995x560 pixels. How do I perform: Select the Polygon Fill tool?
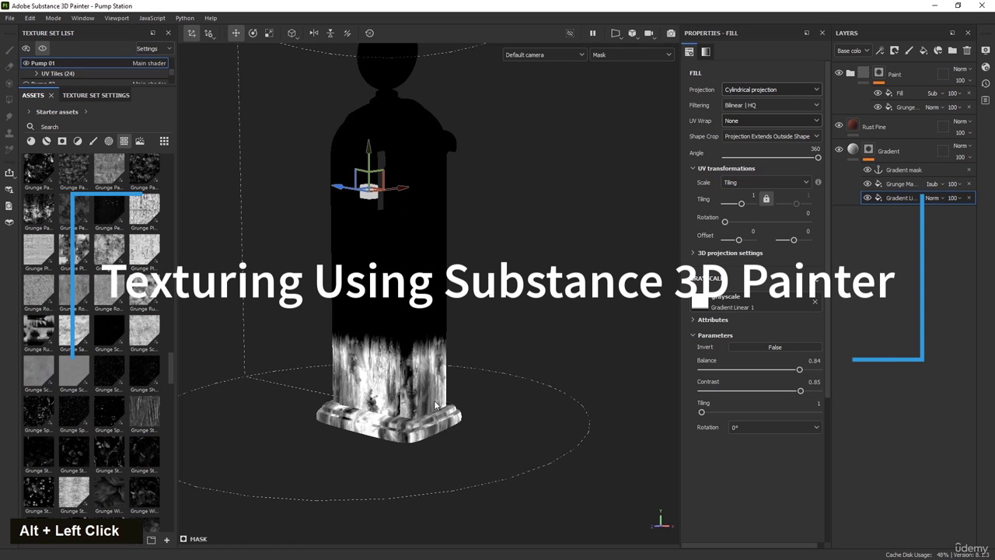pos(9,100)
